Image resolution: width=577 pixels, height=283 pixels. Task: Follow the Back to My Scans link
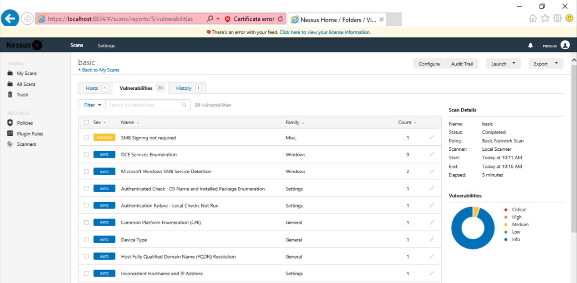(x=100, y=70)
